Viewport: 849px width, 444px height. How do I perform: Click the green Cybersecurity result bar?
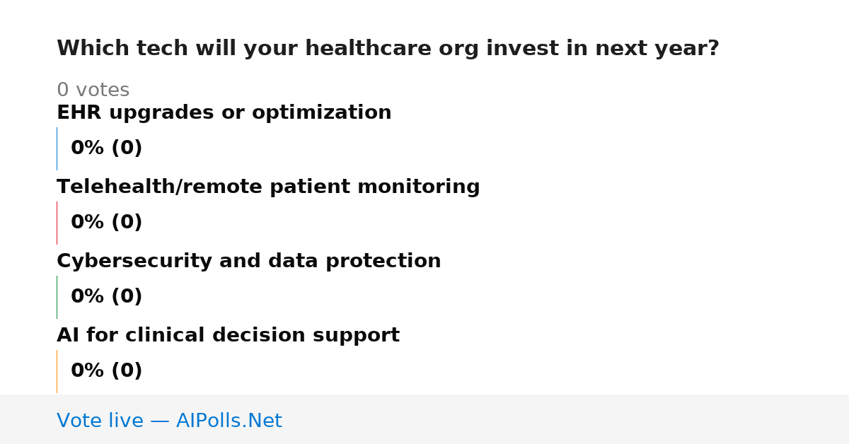click(x=57, y=297)
